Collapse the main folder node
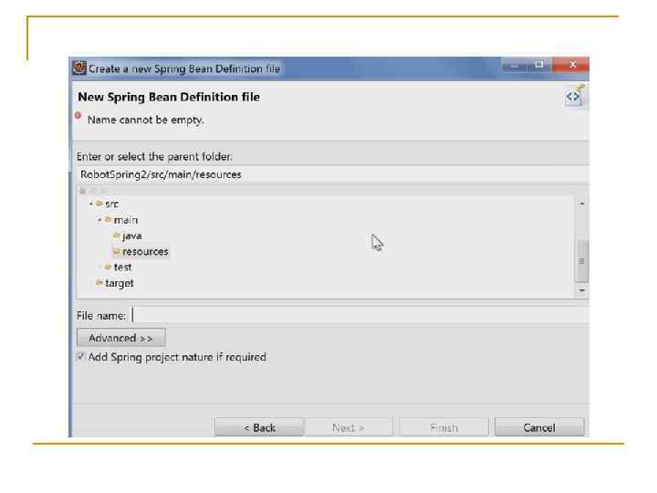 point(99,220)
